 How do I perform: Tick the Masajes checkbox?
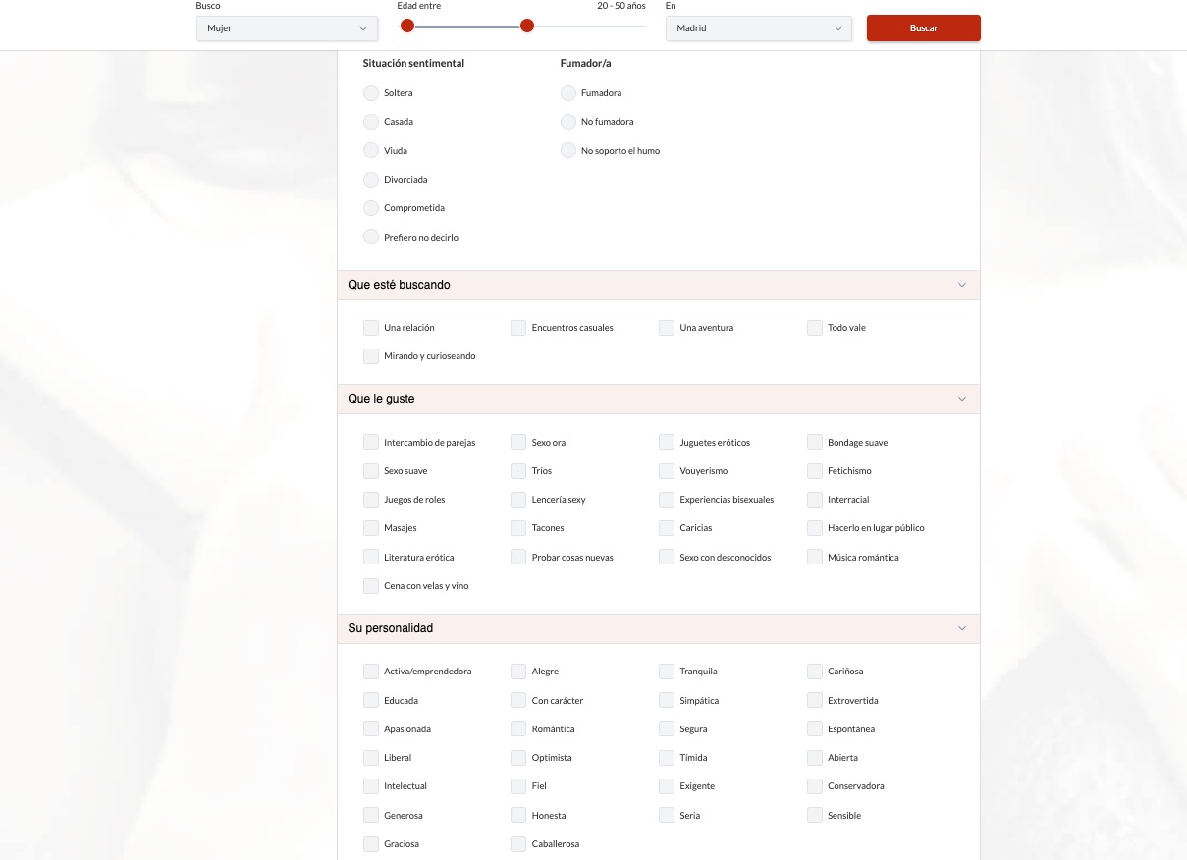371,528
